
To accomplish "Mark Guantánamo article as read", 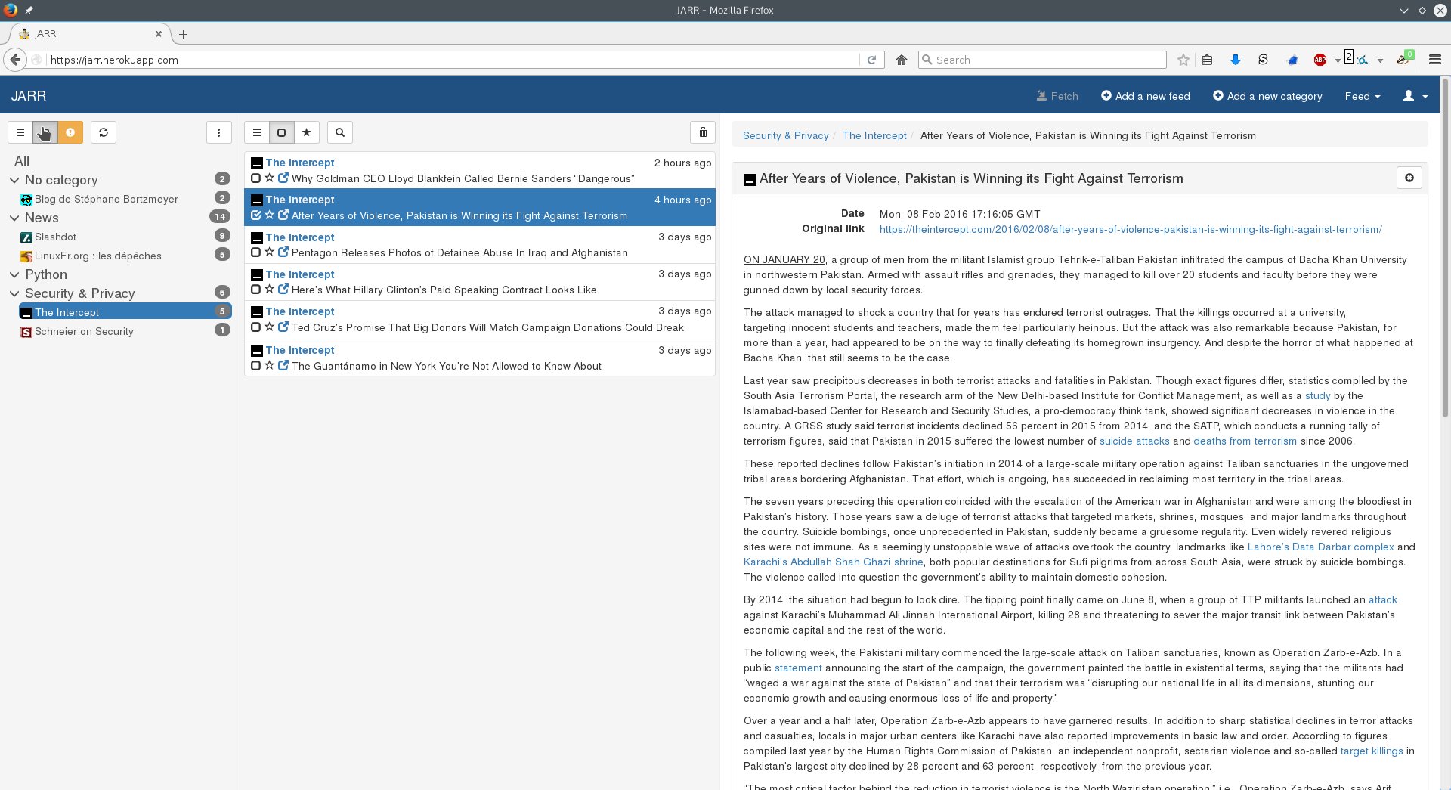I will click(x=255, y=366).
